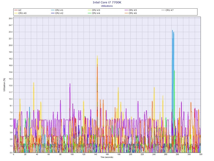Click the 160 tick on the time axis
The height and width of the screenshot is (161, 214).
(x=107, y=154)
